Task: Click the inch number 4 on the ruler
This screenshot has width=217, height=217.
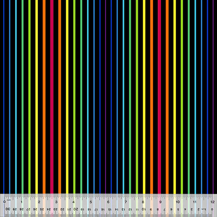Action: click(x=74, y=202)
